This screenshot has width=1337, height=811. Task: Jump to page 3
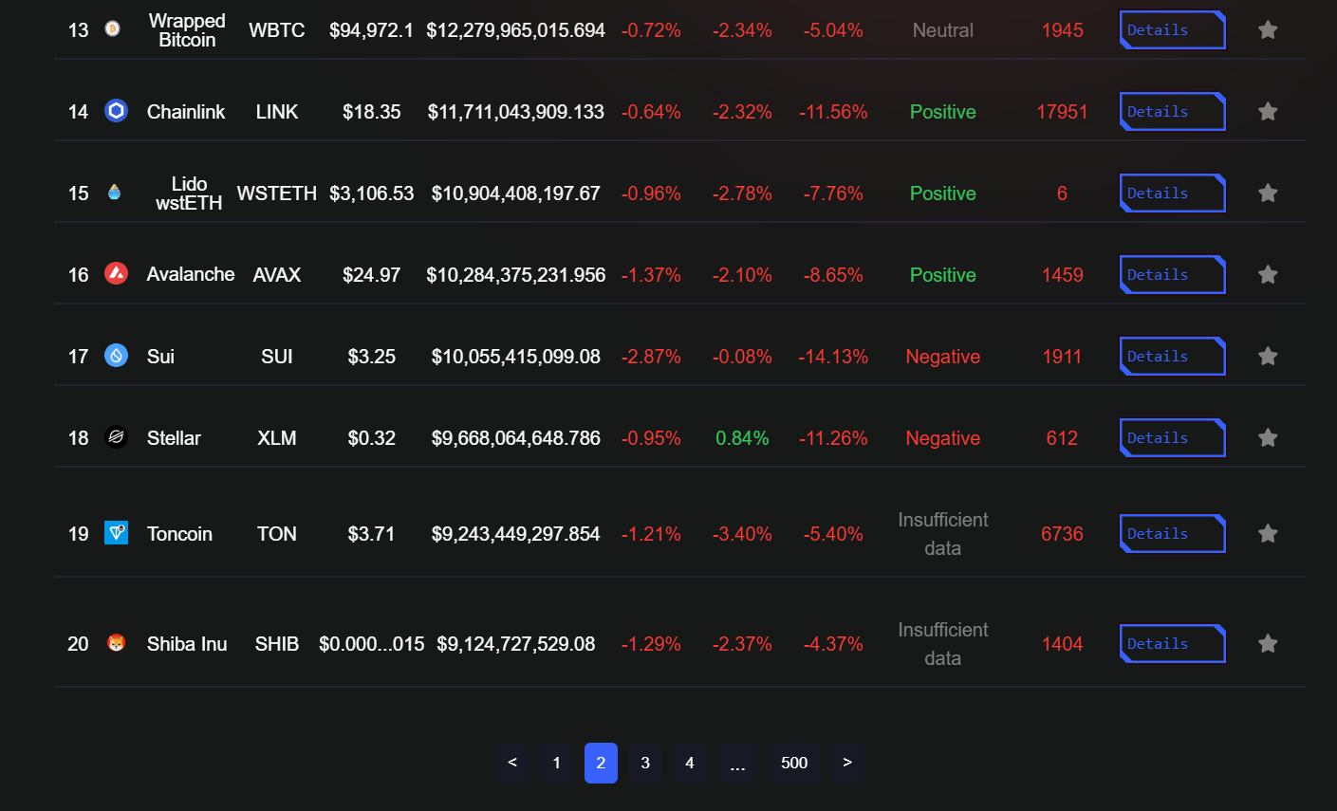645,763
